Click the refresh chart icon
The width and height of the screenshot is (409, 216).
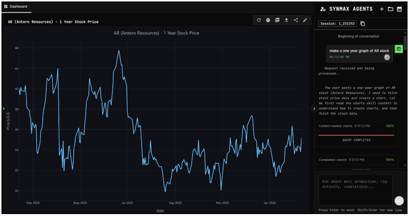(259, 20)
